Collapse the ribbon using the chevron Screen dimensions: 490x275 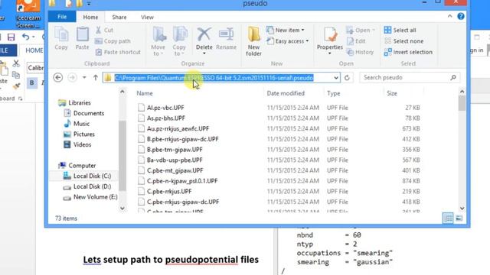[449, 16]
